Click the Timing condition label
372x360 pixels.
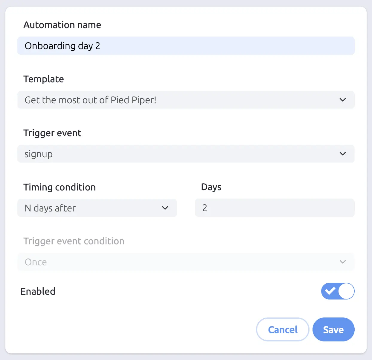coord(60,187)
